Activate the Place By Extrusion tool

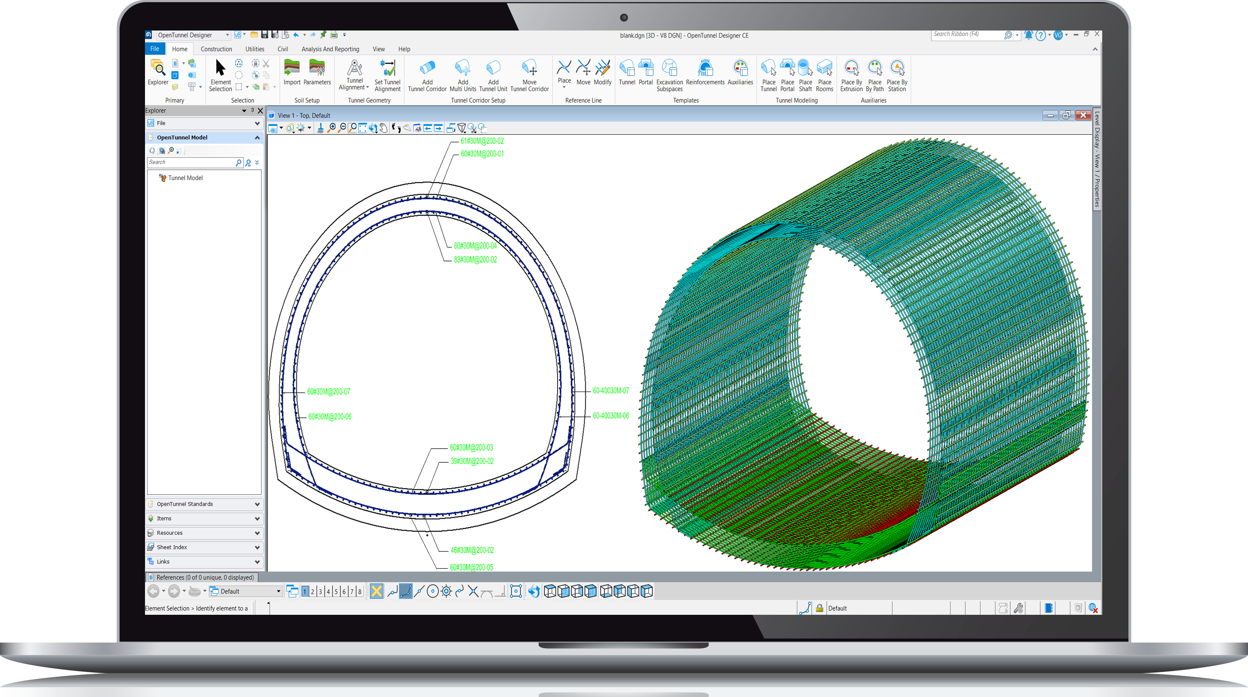(851, 75)
